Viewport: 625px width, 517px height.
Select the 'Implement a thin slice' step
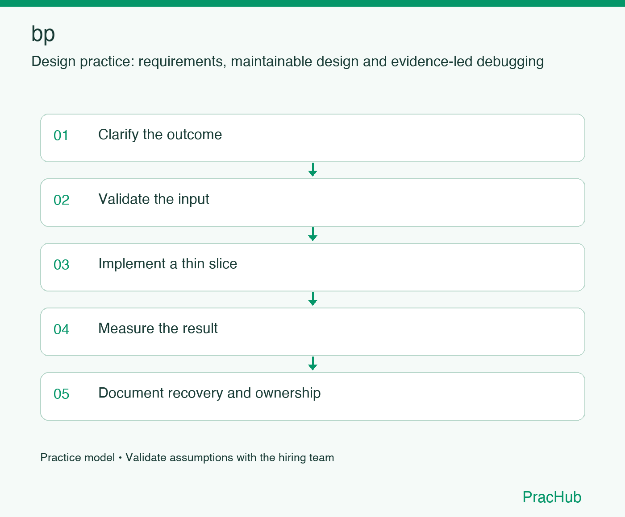pyautogui.click(x=312, y=267)
